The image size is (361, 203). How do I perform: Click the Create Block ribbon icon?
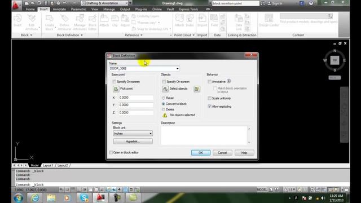click(49, 19)
